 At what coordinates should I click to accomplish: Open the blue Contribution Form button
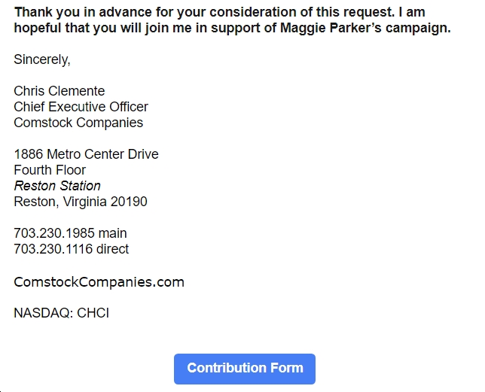coord(244,369)
